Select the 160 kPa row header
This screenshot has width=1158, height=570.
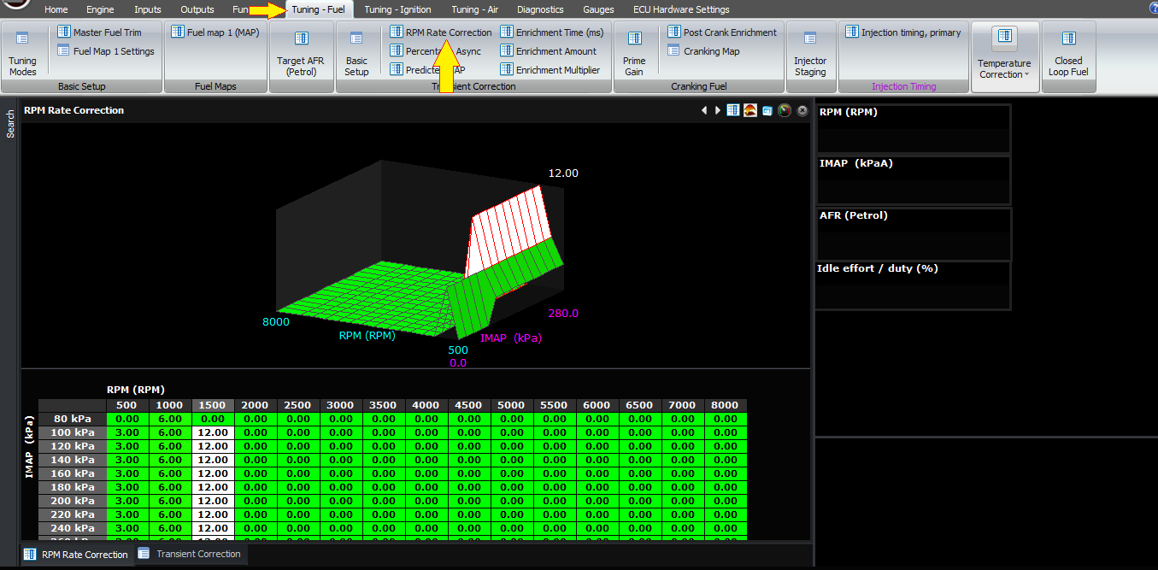pyautogui.click(x=73, y=473)
